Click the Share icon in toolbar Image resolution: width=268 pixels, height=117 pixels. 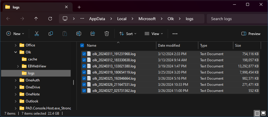(x=93, y=34)
